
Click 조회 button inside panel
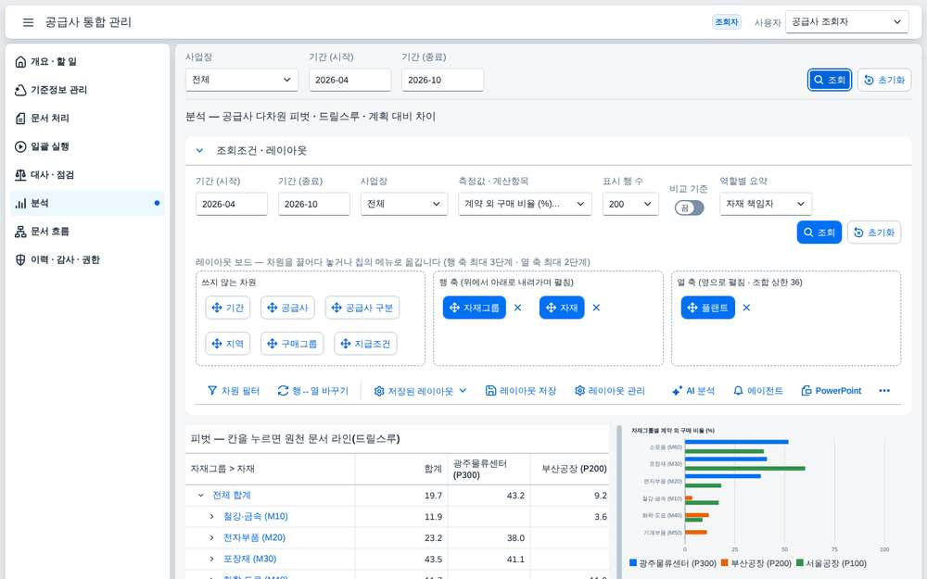[x=819, y=233]
